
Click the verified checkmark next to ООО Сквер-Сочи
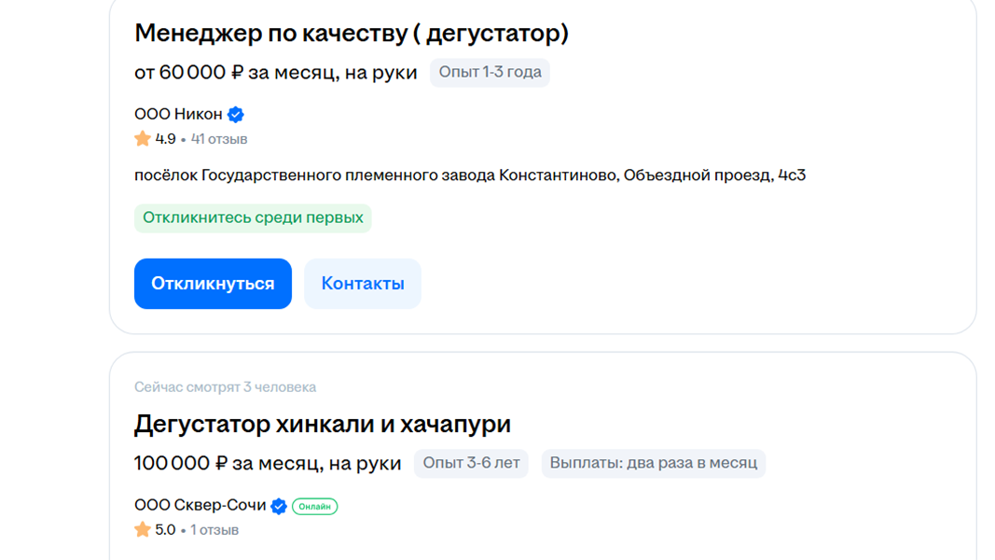[279, 506]
